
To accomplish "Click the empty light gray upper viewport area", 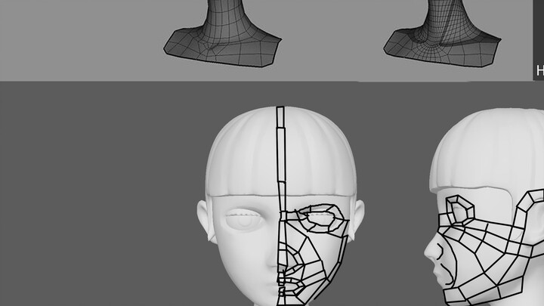I will (76, 38).
